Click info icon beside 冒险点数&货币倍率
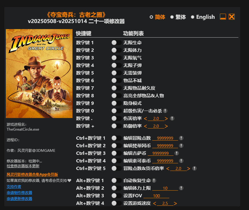 coord(194,168)
